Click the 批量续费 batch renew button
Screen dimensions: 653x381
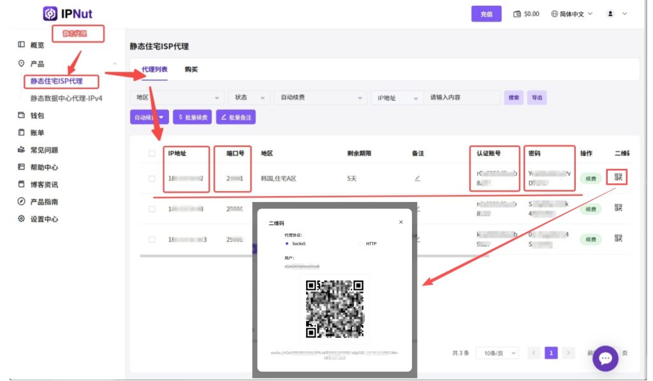coord(192,117)
